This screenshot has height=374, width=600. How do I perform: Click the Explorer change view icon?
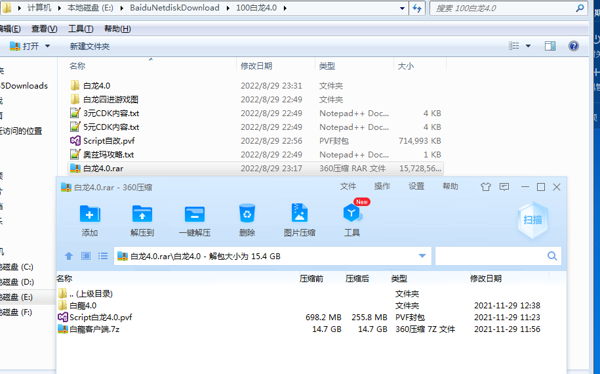coord(514,46)
